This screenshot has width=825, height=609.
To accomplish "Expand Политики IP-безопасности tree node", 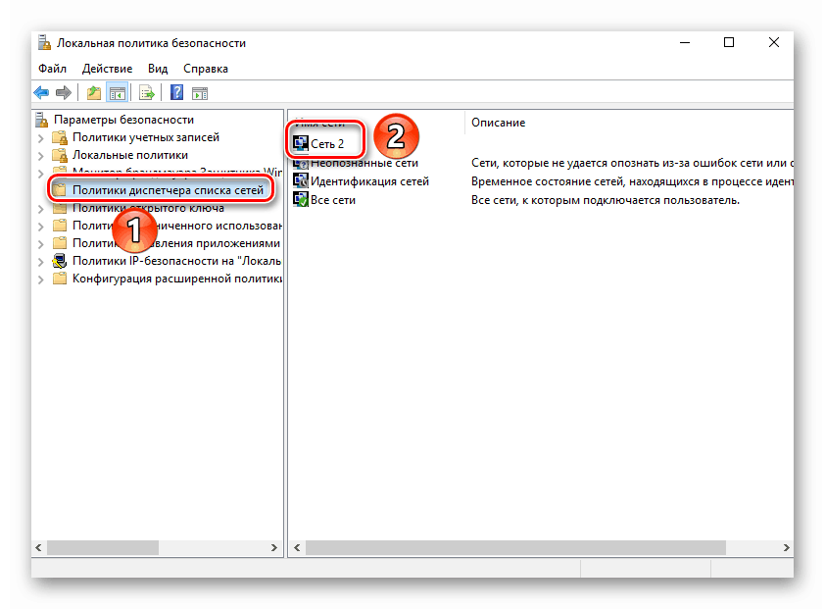I will click(40, 262).
